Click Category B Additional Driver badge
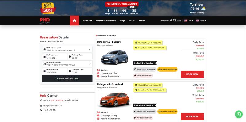246x122 pixels. click(x=143, y=118)
